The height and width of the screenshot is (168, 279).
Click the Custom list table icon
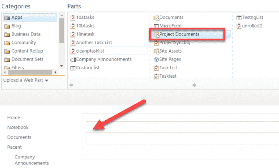73,68
